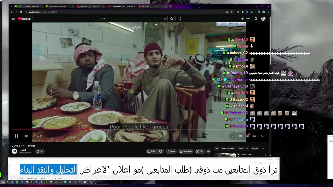This screenshot has width=333, height=187.
Task: Go back with the browser back arrow
Action: point(11,12)
